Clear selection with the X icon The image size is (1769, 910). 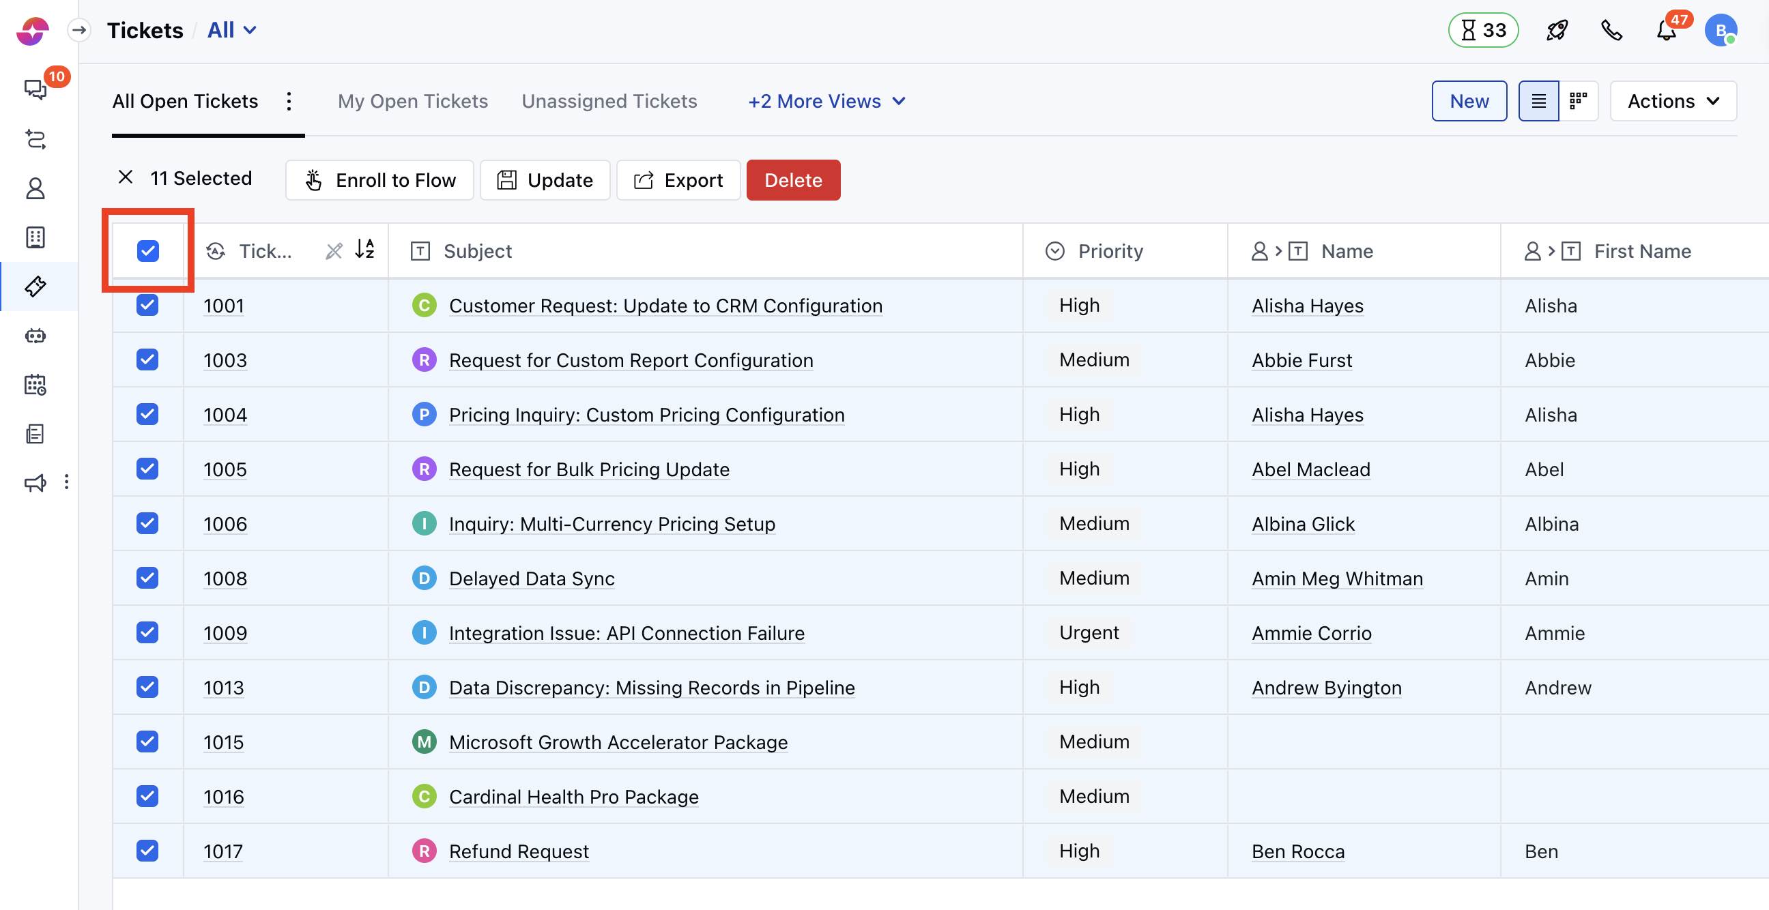pos(125,178)
